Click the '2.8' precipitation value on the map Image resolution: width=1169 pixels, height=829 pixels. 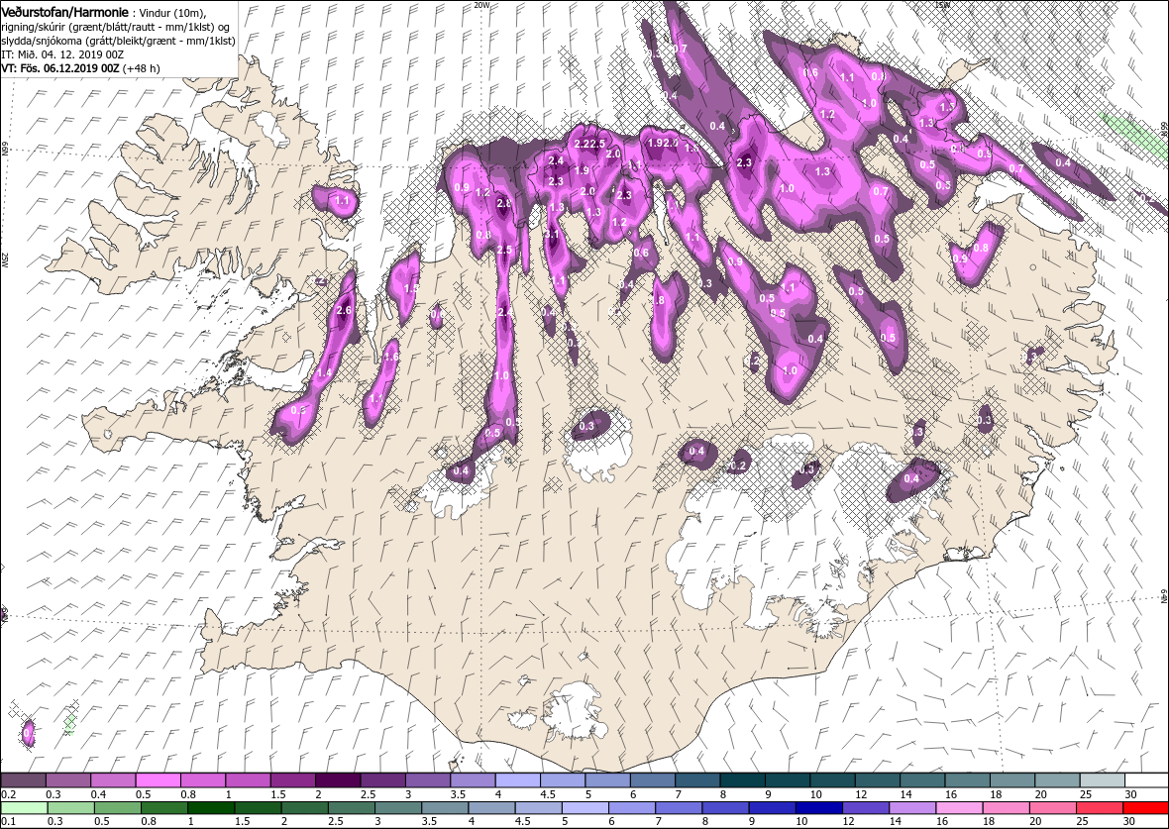tap(503, 203)
